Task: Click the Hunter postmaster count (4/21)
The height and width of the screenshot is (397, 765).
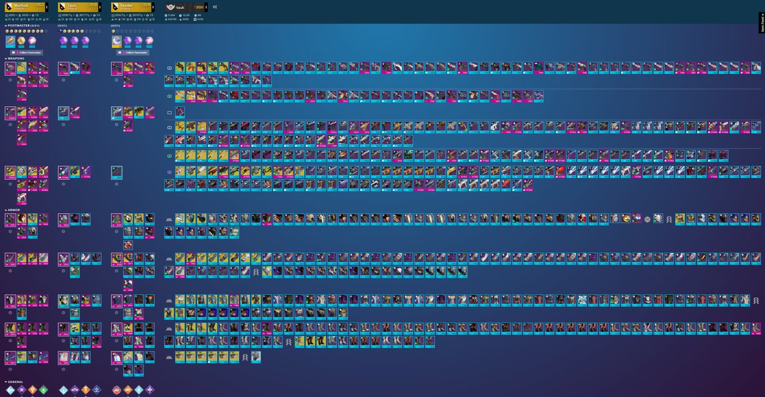Action: 116,25
